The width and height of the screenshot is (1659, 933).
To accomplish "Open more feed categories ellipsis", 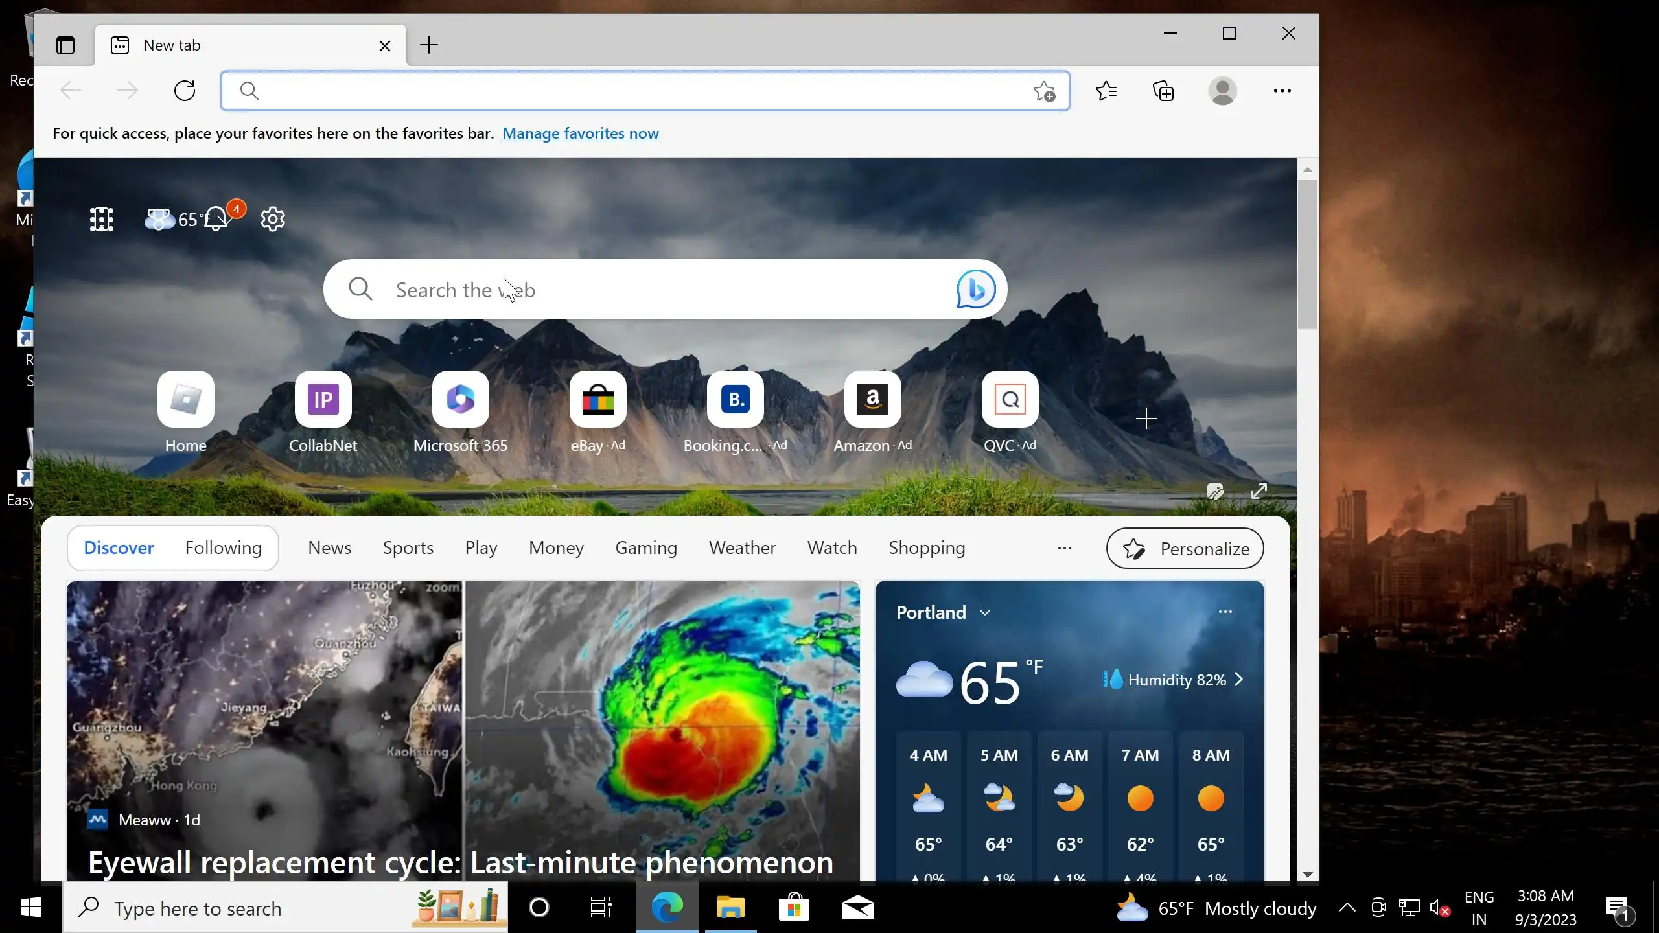I will (1064, 548).
